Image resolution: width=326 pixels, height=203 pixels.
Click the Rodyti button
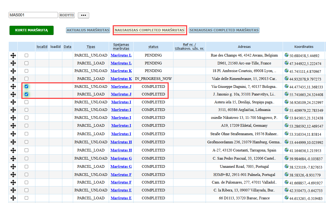[x=67, y=15]
